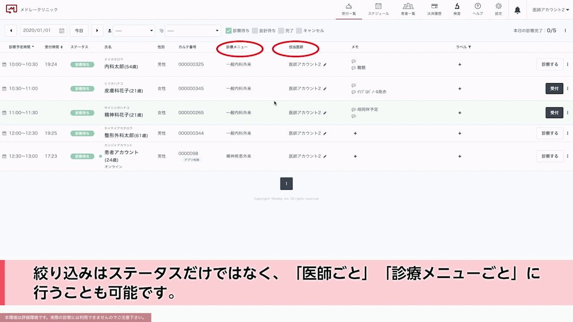Open the 受付一覧 tab
Viewport: 573px width, 322px height.
click(x=349, y=9)
